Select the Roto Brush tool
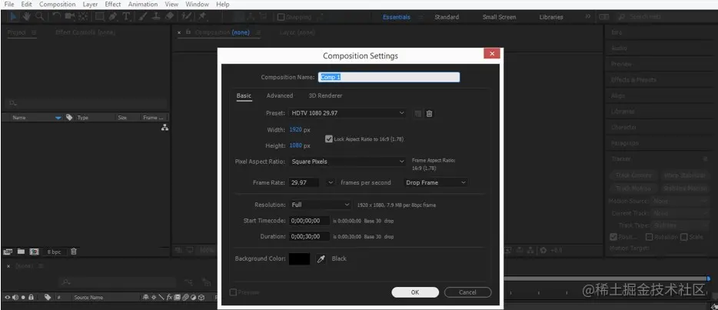 pyautogui.click(x=186, y=16)
